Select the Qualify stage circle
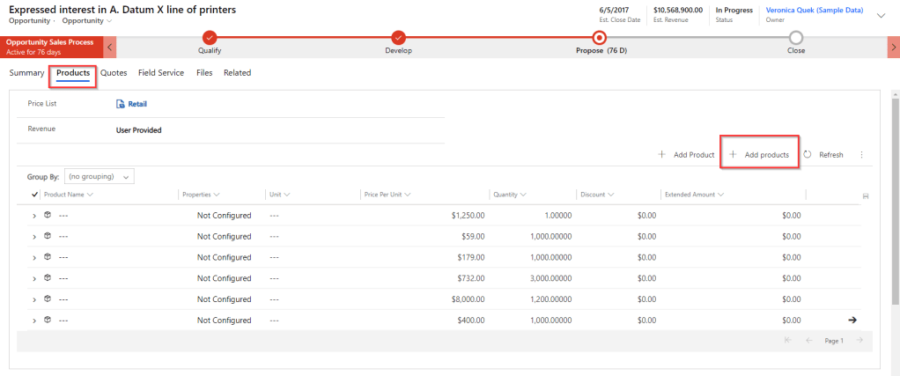Image resolution: width=900 pixels, height=376 pixels. pyautogui.click(x=210, y=37)
